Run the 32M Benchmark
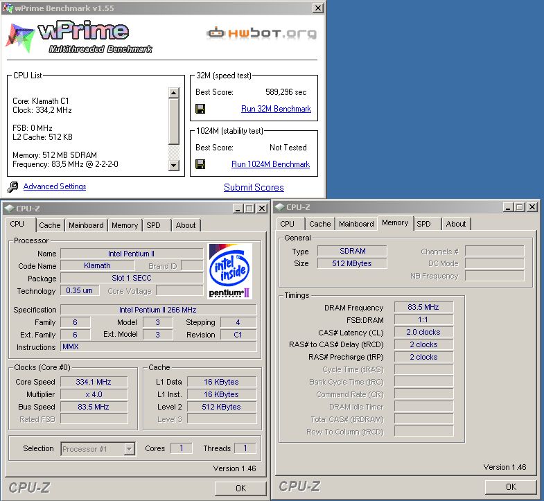 click(x=276, y=109)
